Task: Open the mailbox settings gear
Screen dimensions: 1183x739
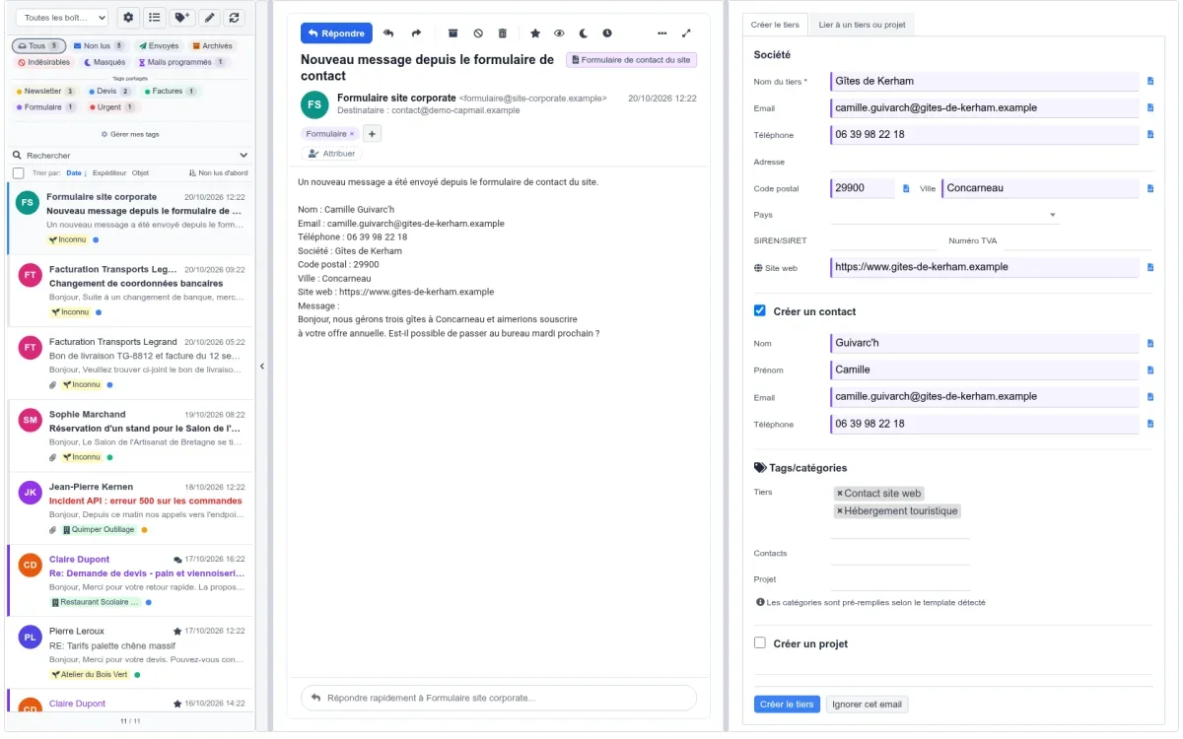Action: [128, 18]
